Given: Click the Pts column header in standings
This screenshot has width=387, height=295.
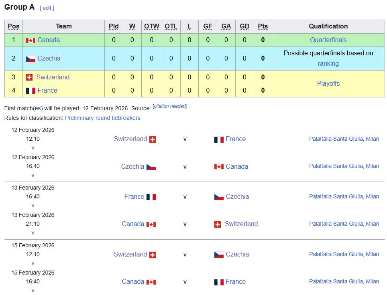Looking at the screenshot, I should 263,26.
